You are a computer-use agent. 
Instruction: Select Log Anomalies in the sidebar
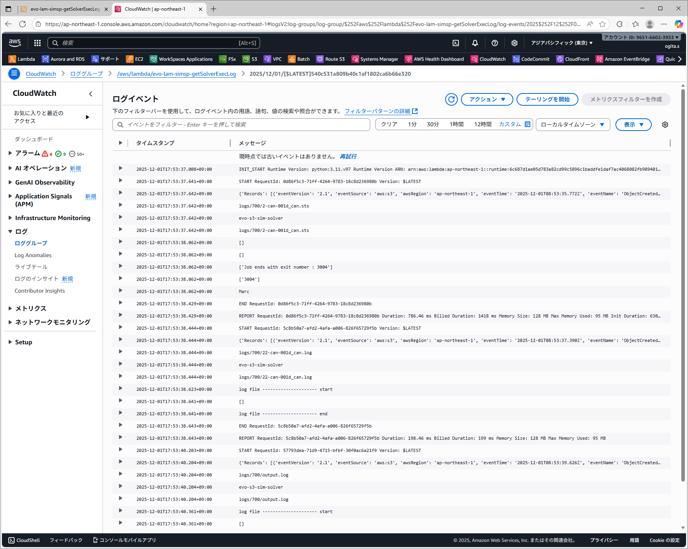tap(33, 255)
